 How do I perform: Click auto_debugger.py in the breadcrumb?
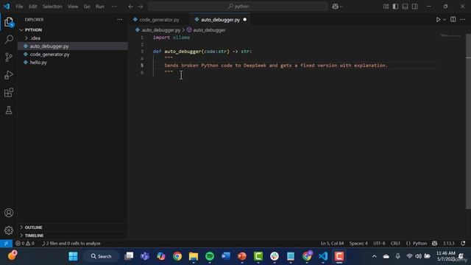pyautogui.click(x=161, y=30)
